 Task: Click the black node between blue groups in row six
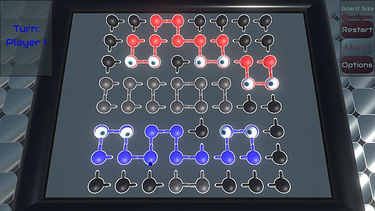(x=202, y=131)
